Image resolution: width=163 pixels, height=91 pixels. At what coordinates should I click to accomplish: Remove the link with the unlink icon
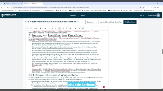tap(83, 28)
